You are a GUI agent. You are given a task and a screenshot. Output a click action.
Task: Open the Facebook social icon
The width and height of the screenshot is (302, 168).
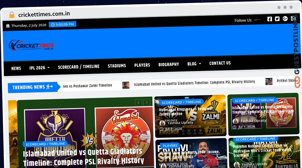point(270,19)
